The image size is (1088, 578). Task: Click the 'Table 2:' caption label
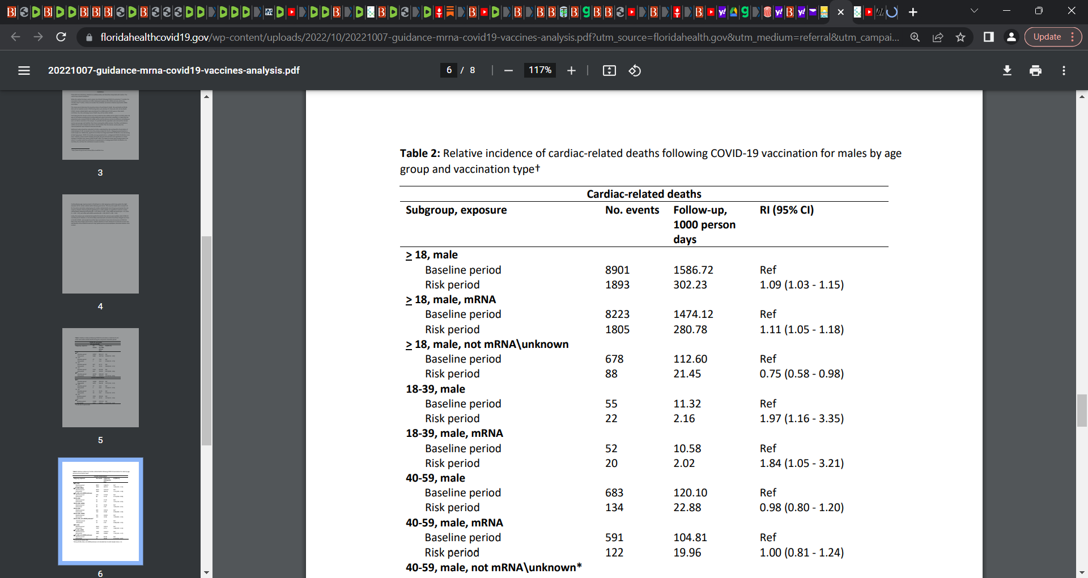tap(419, 154)
